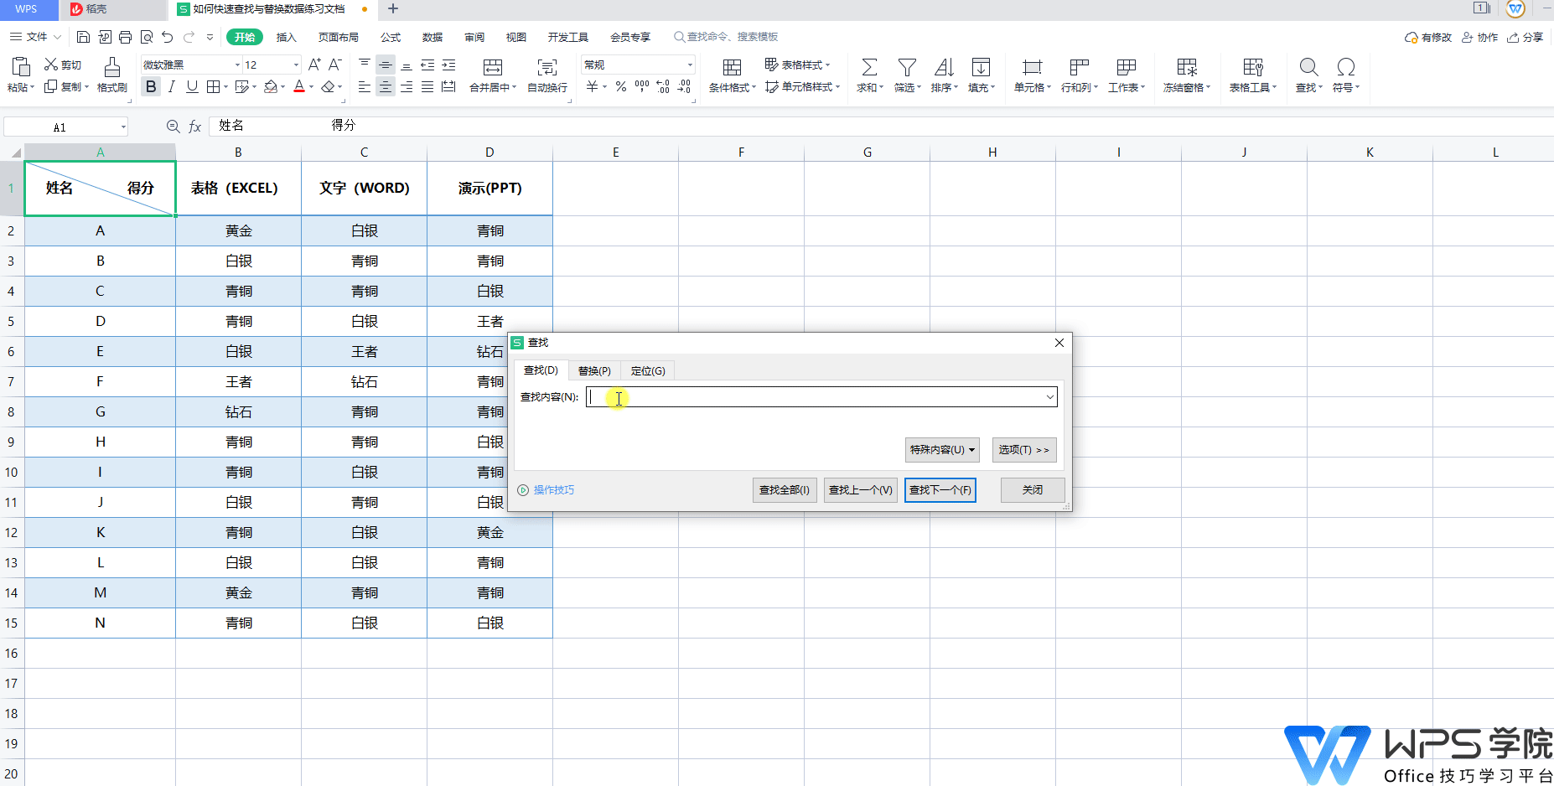
Task: Expand the font name dropdown (微软雅黑)
Action: point(237,65)
